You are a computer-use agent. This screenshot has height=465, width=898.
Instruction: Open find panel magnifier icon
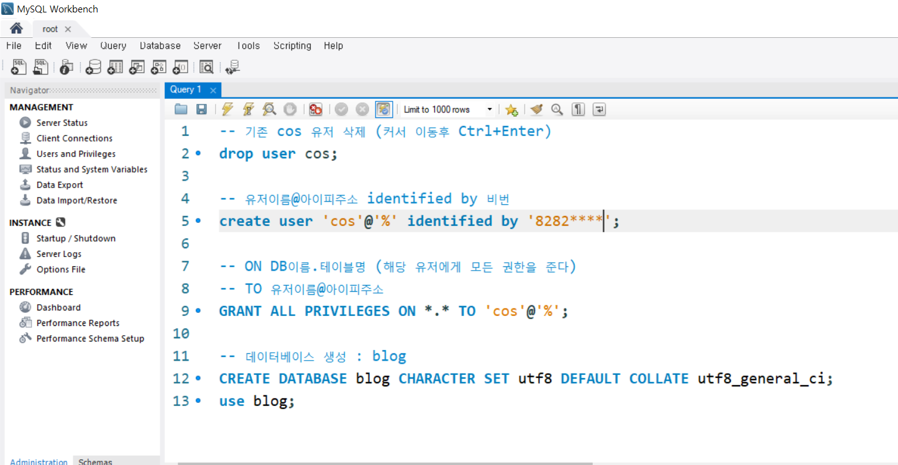coord(557,109)
